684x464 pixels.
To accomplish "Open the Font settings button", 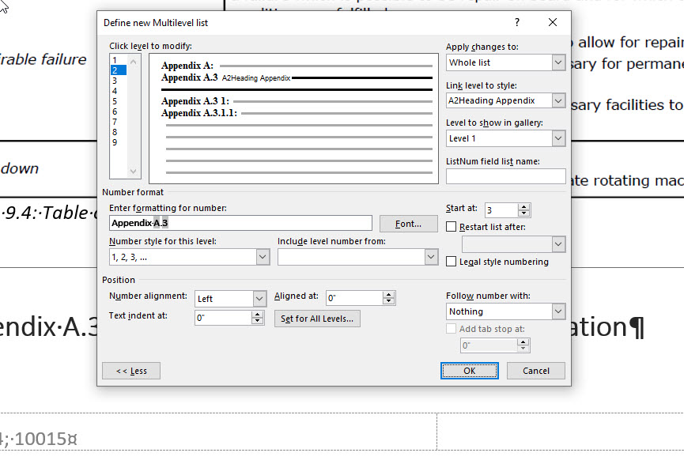I will point(408,224).
